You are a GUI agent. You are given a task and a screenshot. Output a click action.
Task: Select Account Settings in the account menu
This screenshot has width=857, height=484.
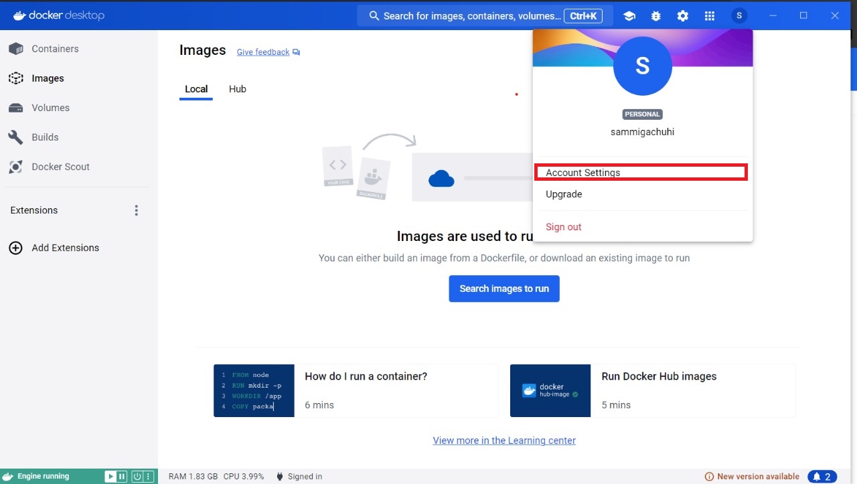[x=641, y=173]
